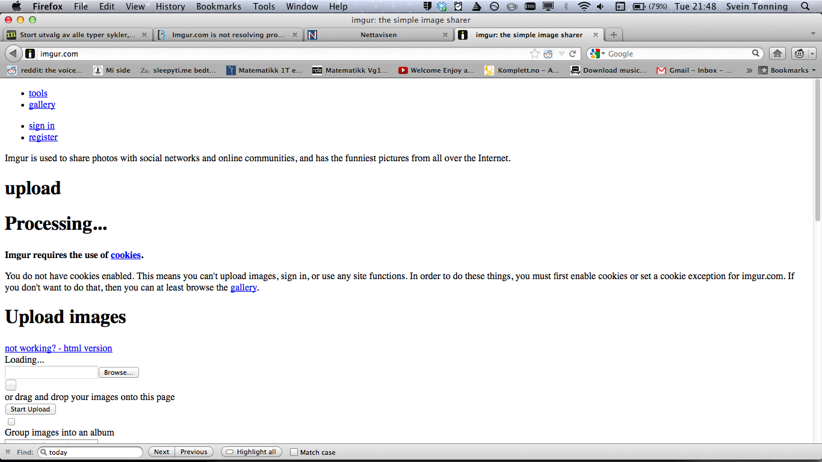Find next match with the Next button
The image size is (822, 462).
pyautogui.click(x=161, y=452)
